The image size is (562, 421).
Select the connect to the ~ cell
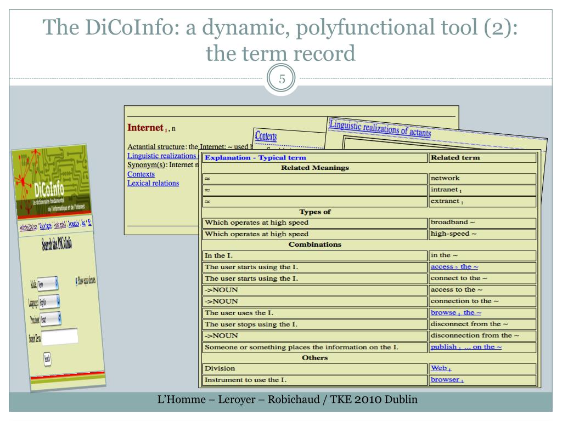482,278
